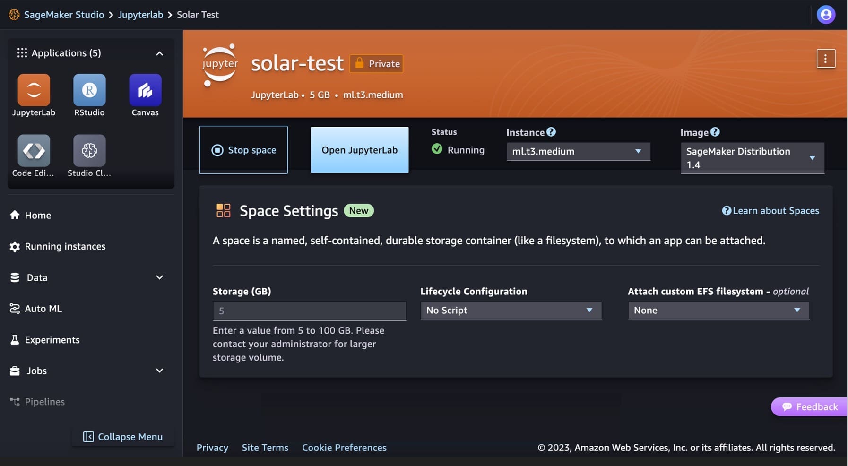Open the Studio Classic application icon
Screen dimensions: 848x466
point(89,150)
